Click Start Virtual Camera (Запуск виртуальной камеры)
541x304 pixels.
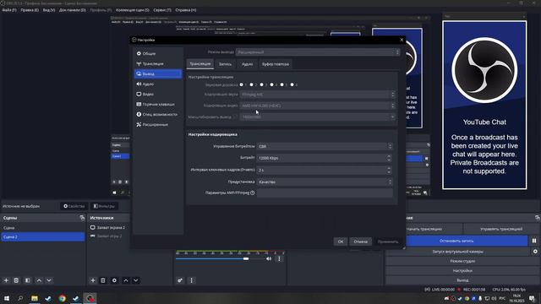(457, 252)
